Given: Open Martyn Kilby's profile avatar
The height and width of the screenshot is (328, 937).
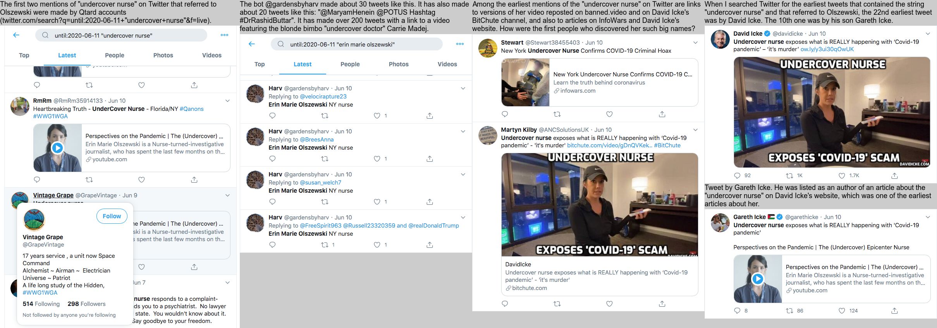Looking at the screenshot, I should [488, 135].
